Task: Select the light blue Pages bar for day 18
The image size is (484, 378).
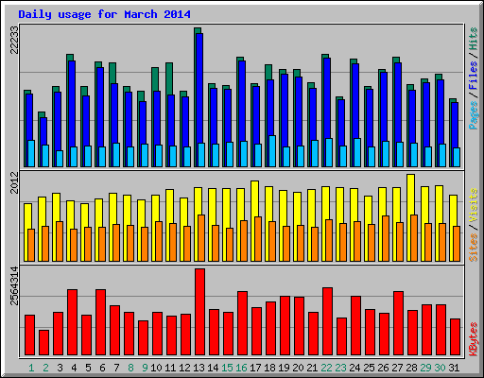Action: [272, 151]
